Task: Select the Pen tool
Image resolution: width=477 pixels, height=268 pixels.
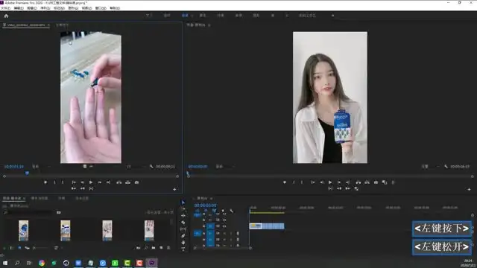Action: tap(183, 236)
